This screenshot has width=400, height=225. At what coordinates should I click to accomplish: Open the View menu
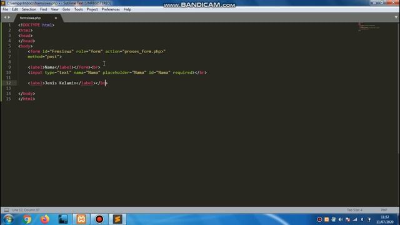(54, 9)
